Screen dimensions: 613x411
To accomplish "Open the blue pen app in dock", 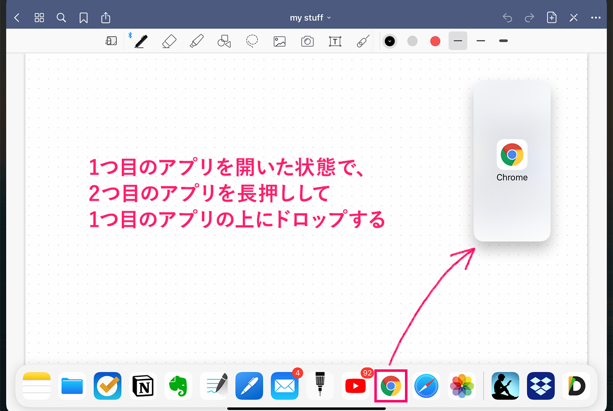I will (249, 386).
